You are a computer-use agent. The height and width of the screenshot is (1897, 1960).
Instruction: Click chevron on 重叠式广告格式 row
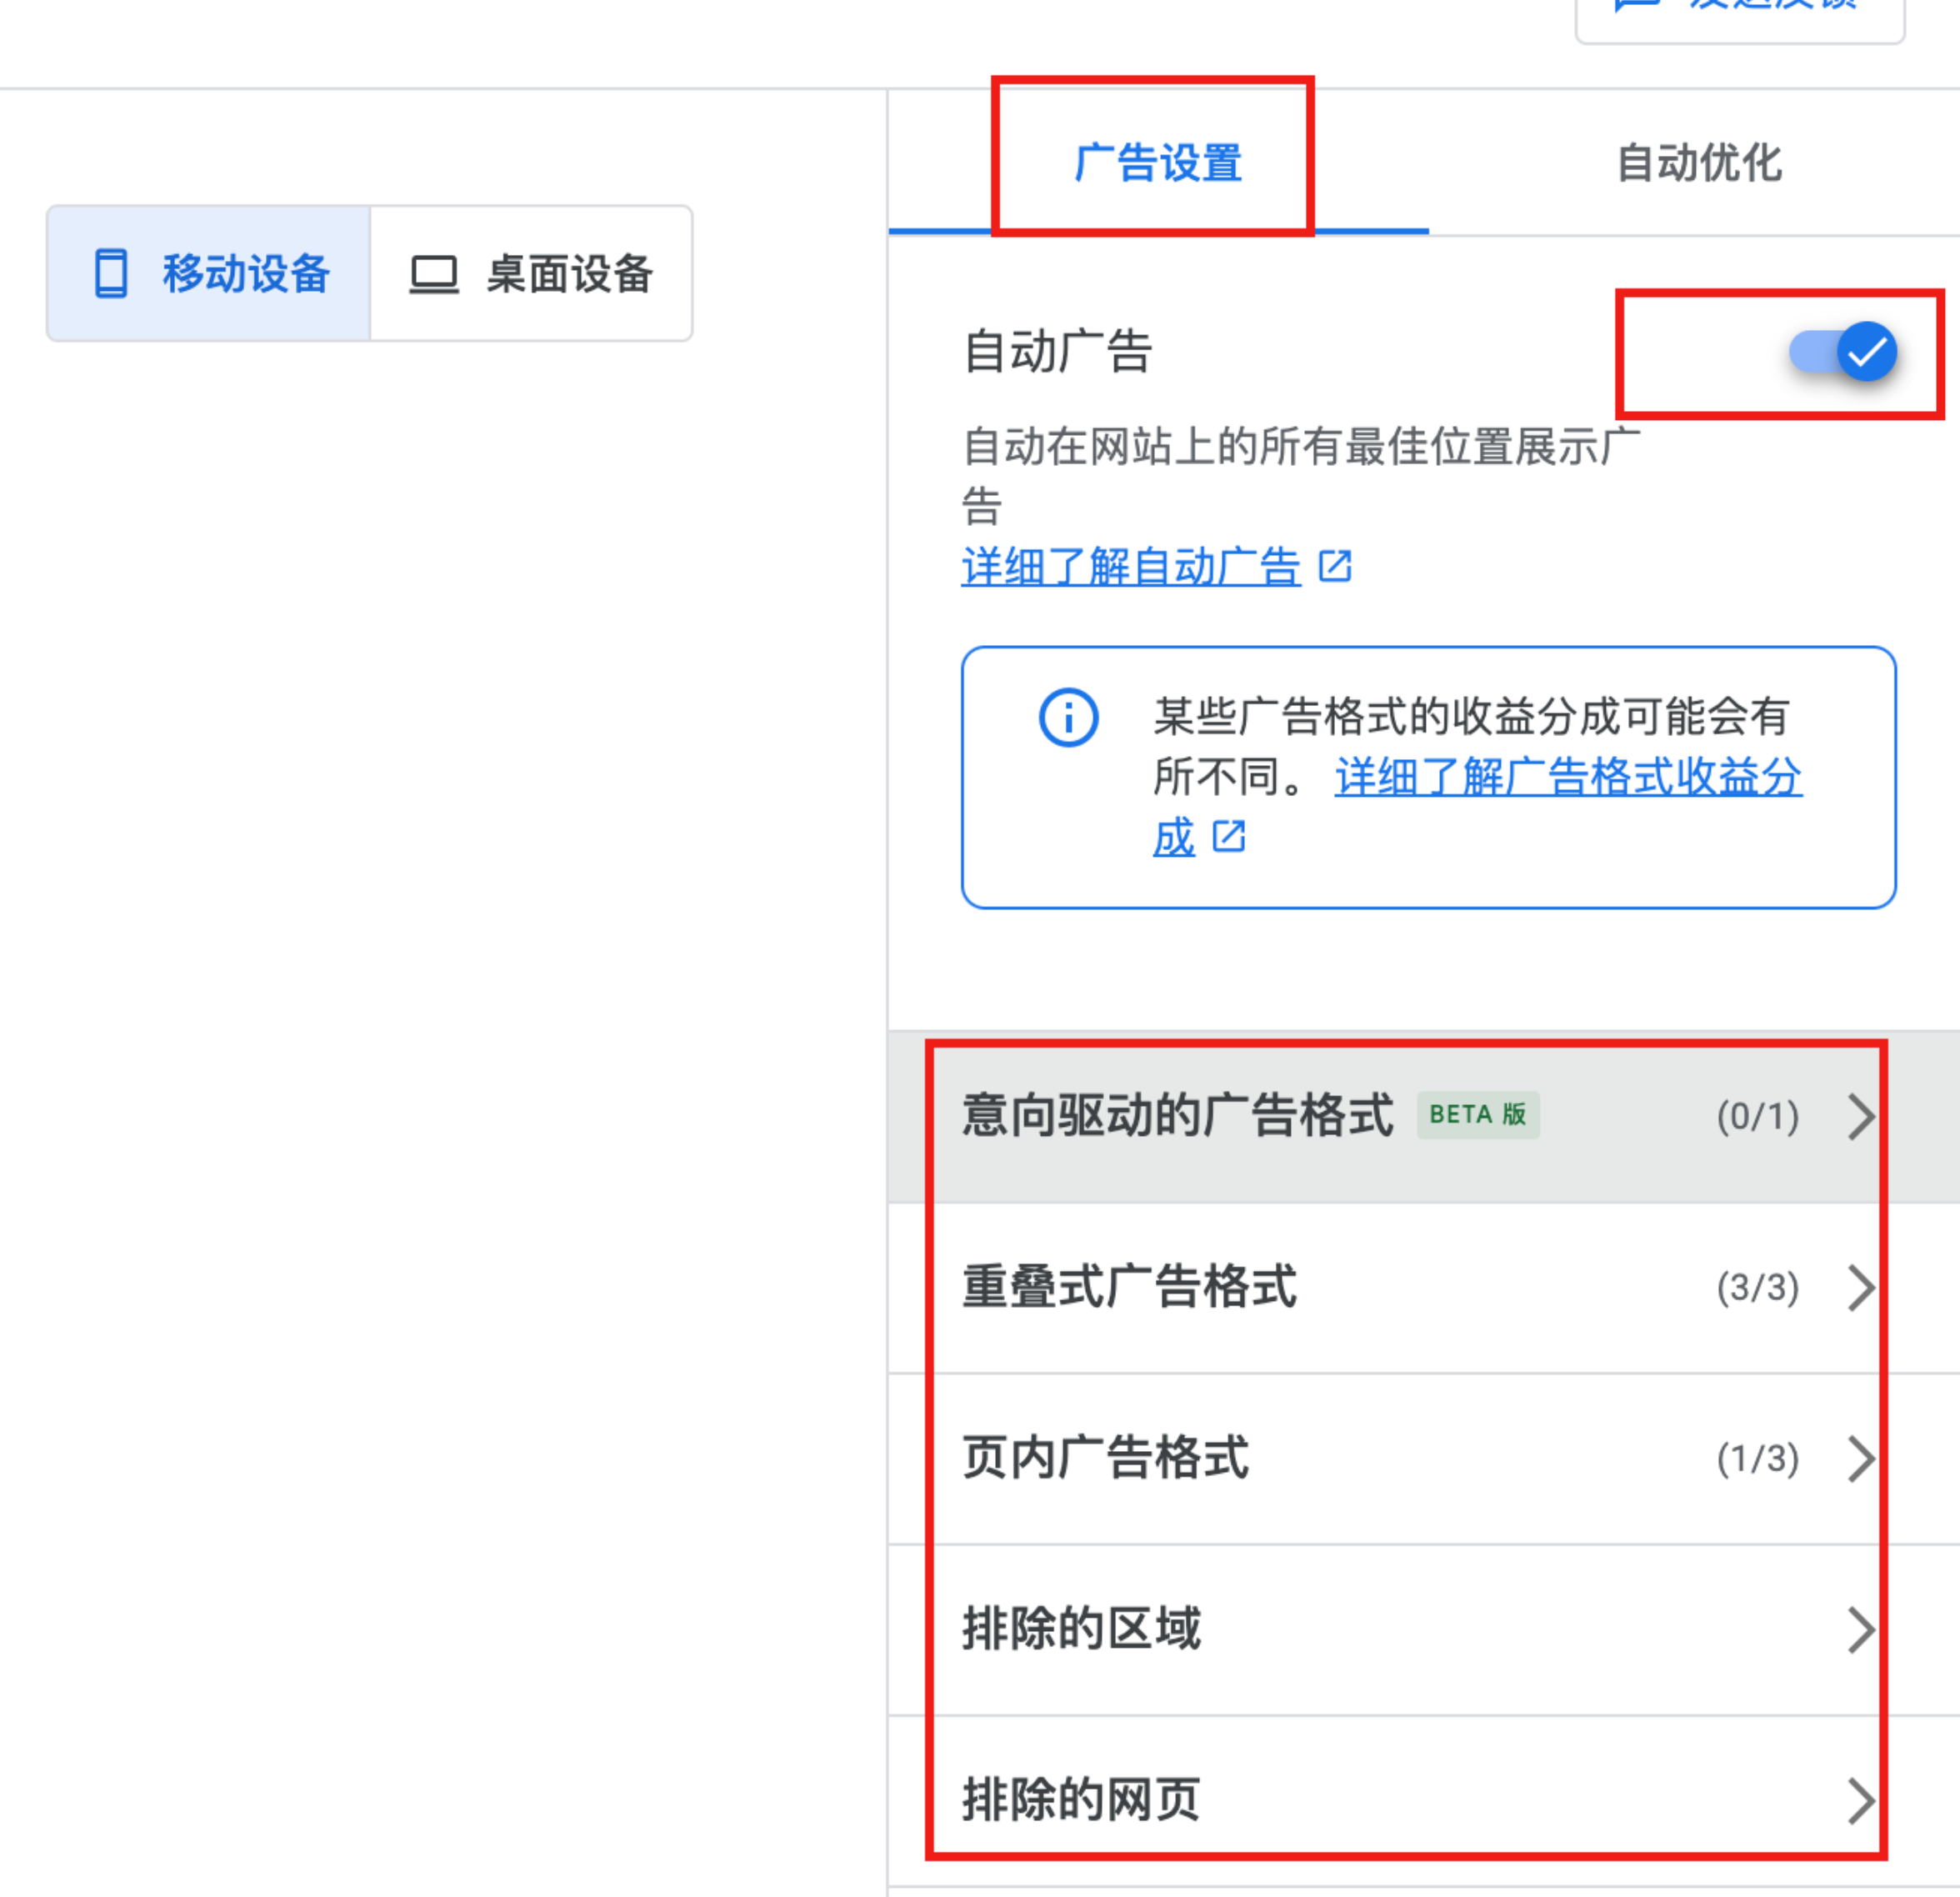point(1861,1288)
